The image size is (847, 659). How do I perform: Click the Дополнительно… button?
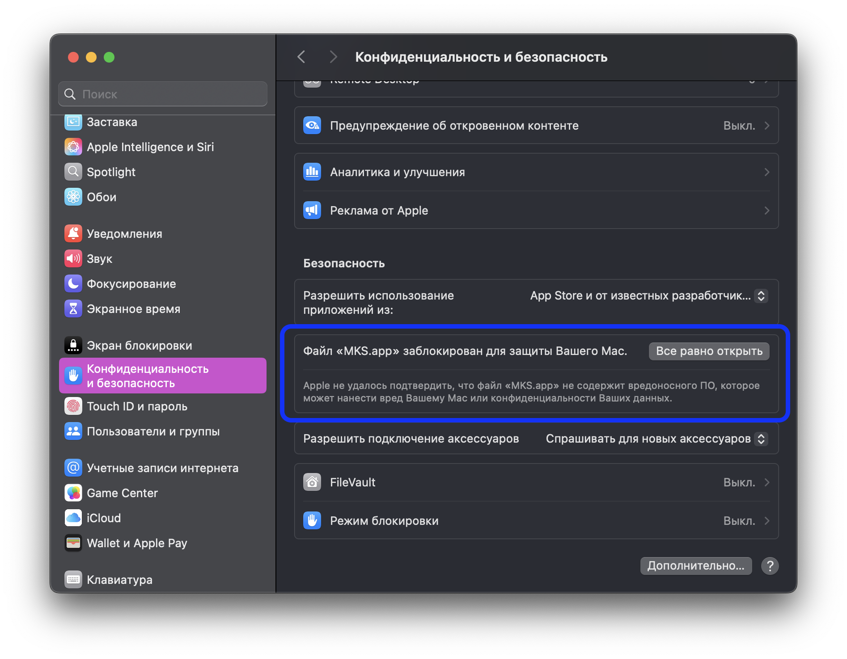pyautogui.click(x=695, y=566)
